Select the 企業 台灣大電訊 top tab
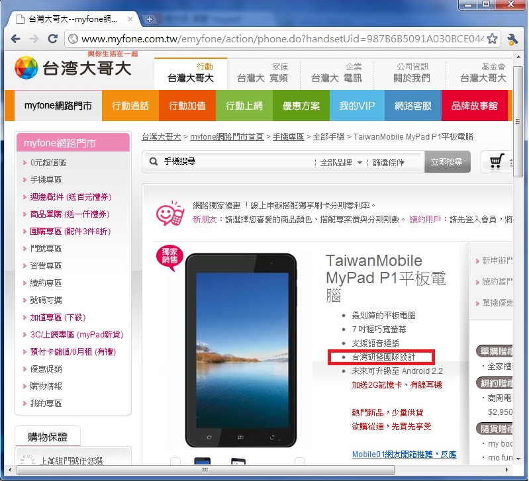The image size is (529, 481). pos(336,73)
